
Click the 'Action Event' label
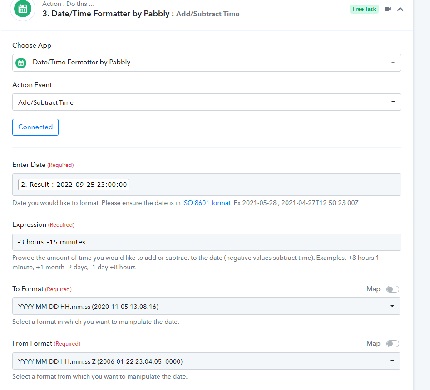(x=32, y=85)
